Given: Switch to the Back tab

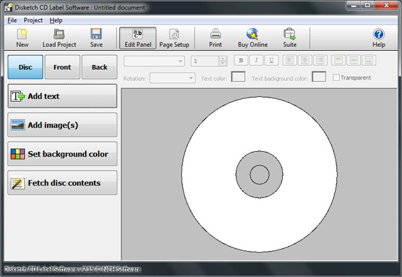Looking at the screenshot, I should pyautogui.click(x=99, y=67).
